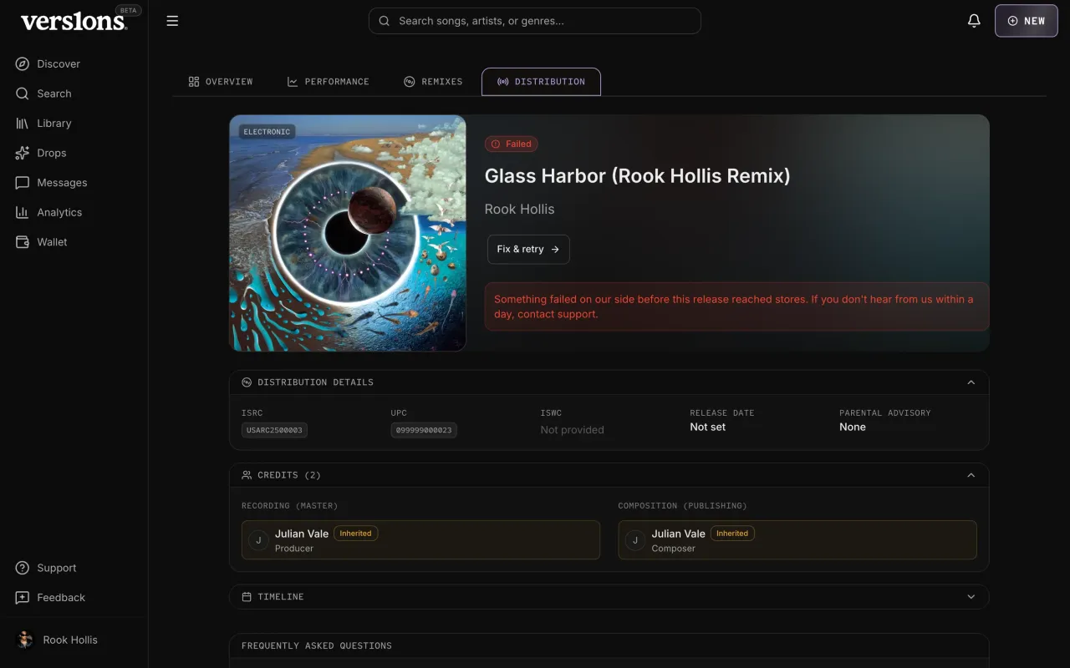Switch to the Overview tab
This screenshot has width=1070, height=668.
(221, 82)
